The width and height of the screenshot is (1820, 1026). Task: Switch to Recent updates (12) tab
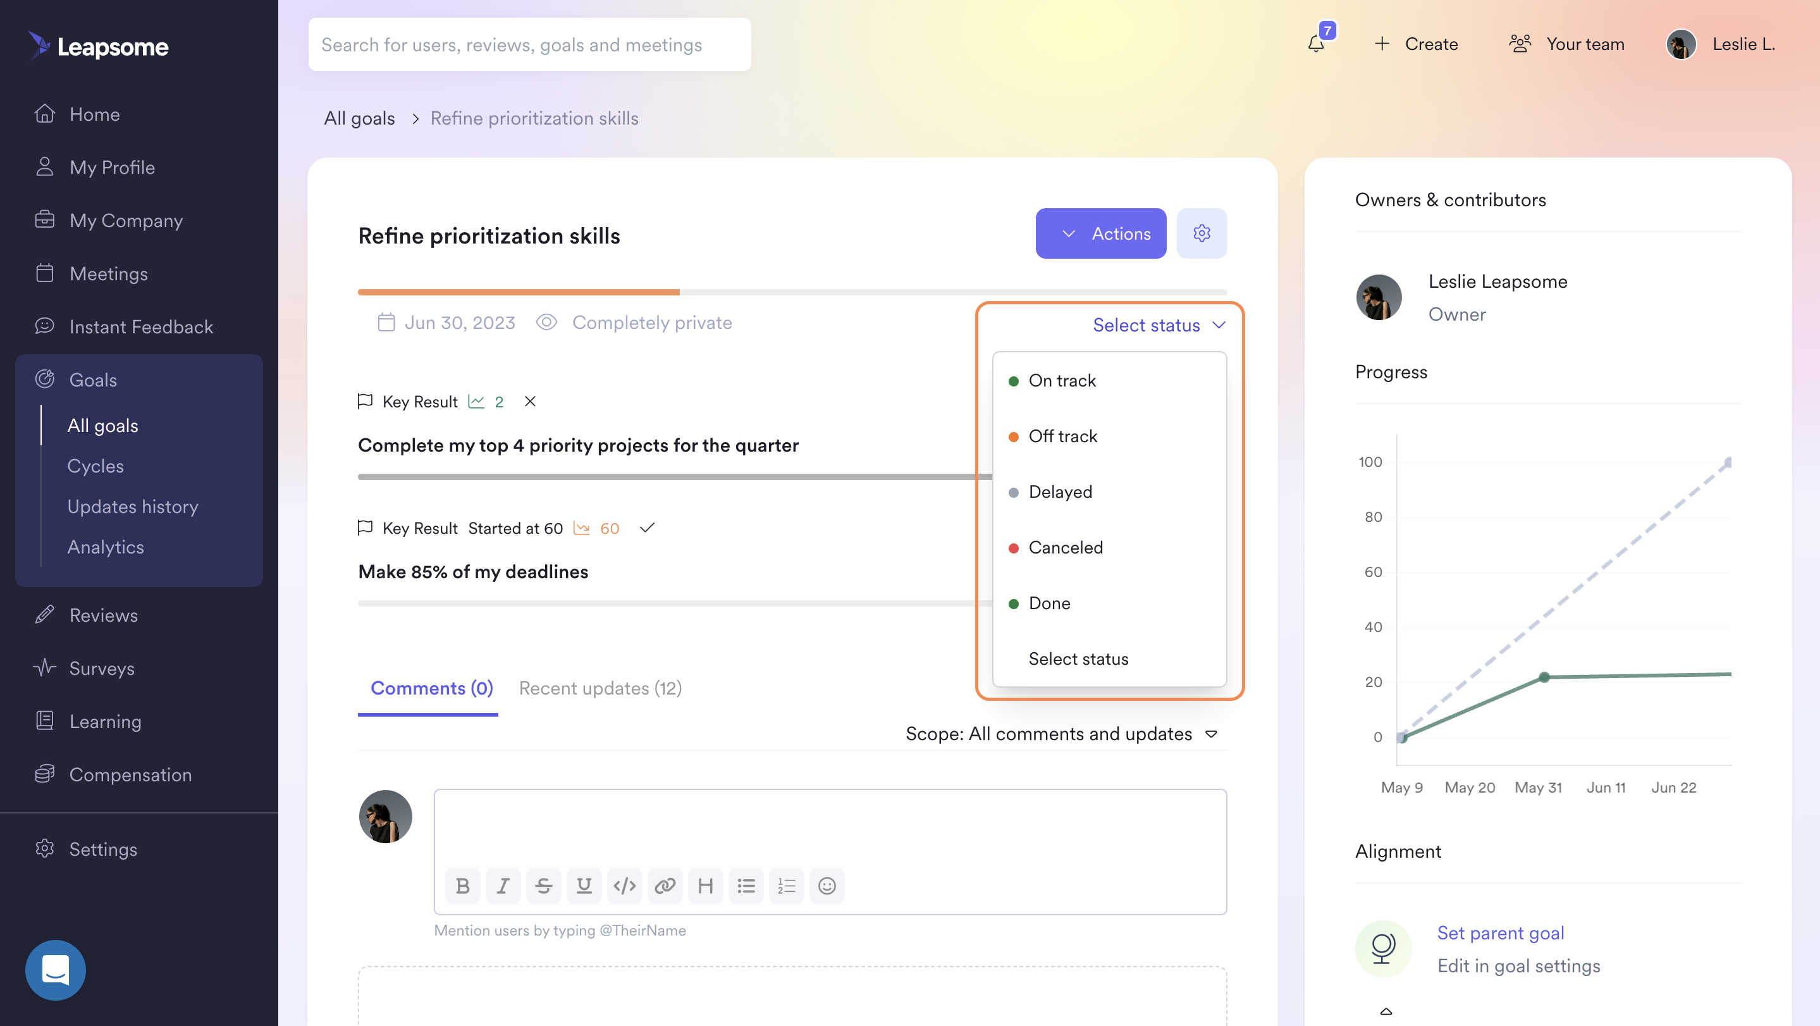tap(600, 688)
